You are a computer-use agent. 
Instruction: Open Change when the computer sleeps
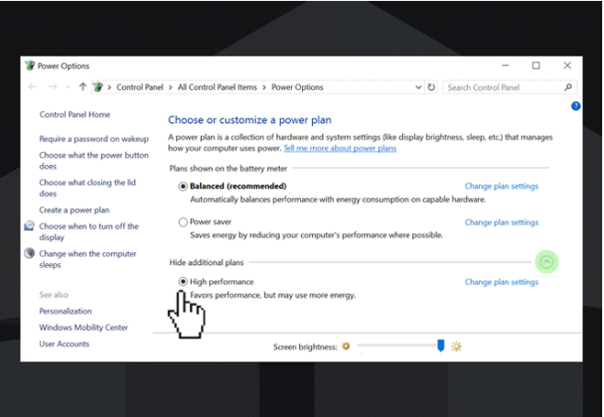87,259
